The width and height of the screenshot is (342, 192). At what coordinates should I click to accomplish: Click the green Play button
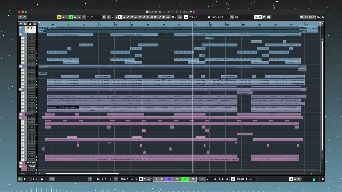[x=185, y=179]
